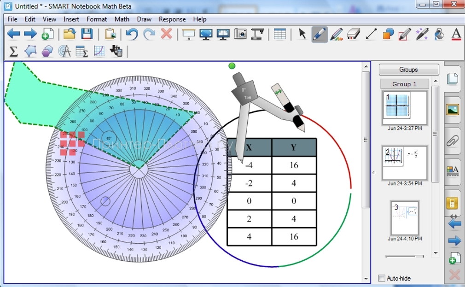Select the Eraser tool
This screenshot has width=465, height=287.
(x=355, y=34)
